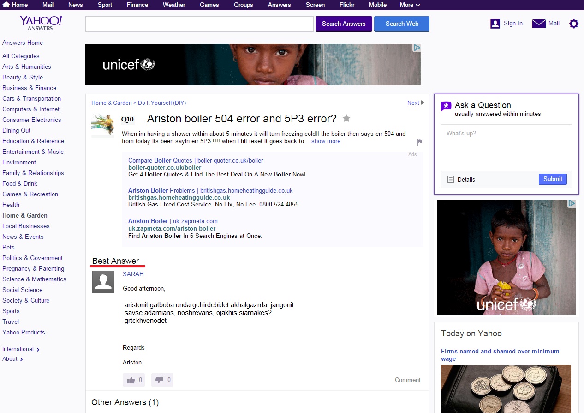Select Cars & Transportation category
584x413 pixels.
coord(31,99)
